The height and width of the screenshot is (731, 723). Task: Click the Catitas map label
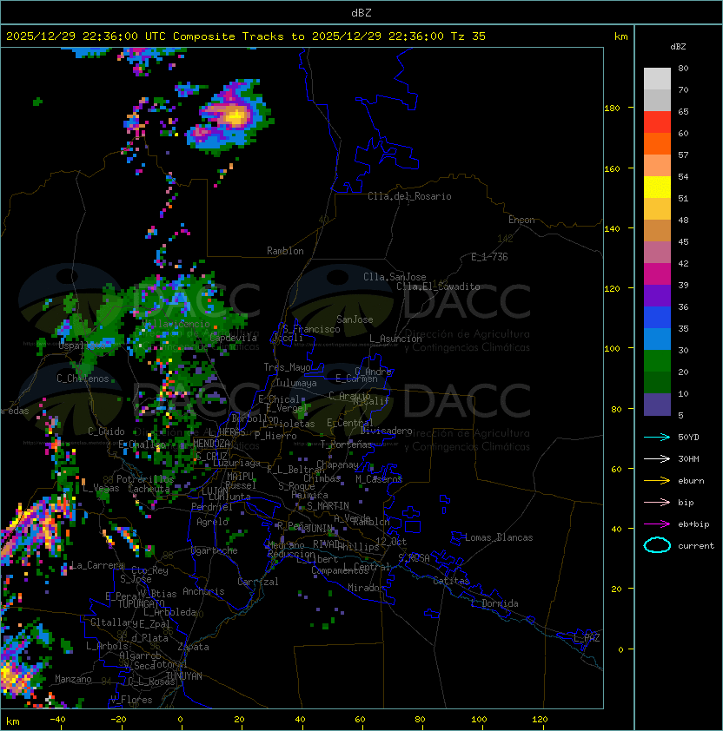(x=451, y=581)
